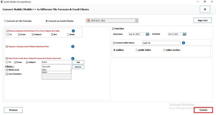This screenshot has width=216, height=115.
Task: Select the online archive radio option
Action: [164, 50]
